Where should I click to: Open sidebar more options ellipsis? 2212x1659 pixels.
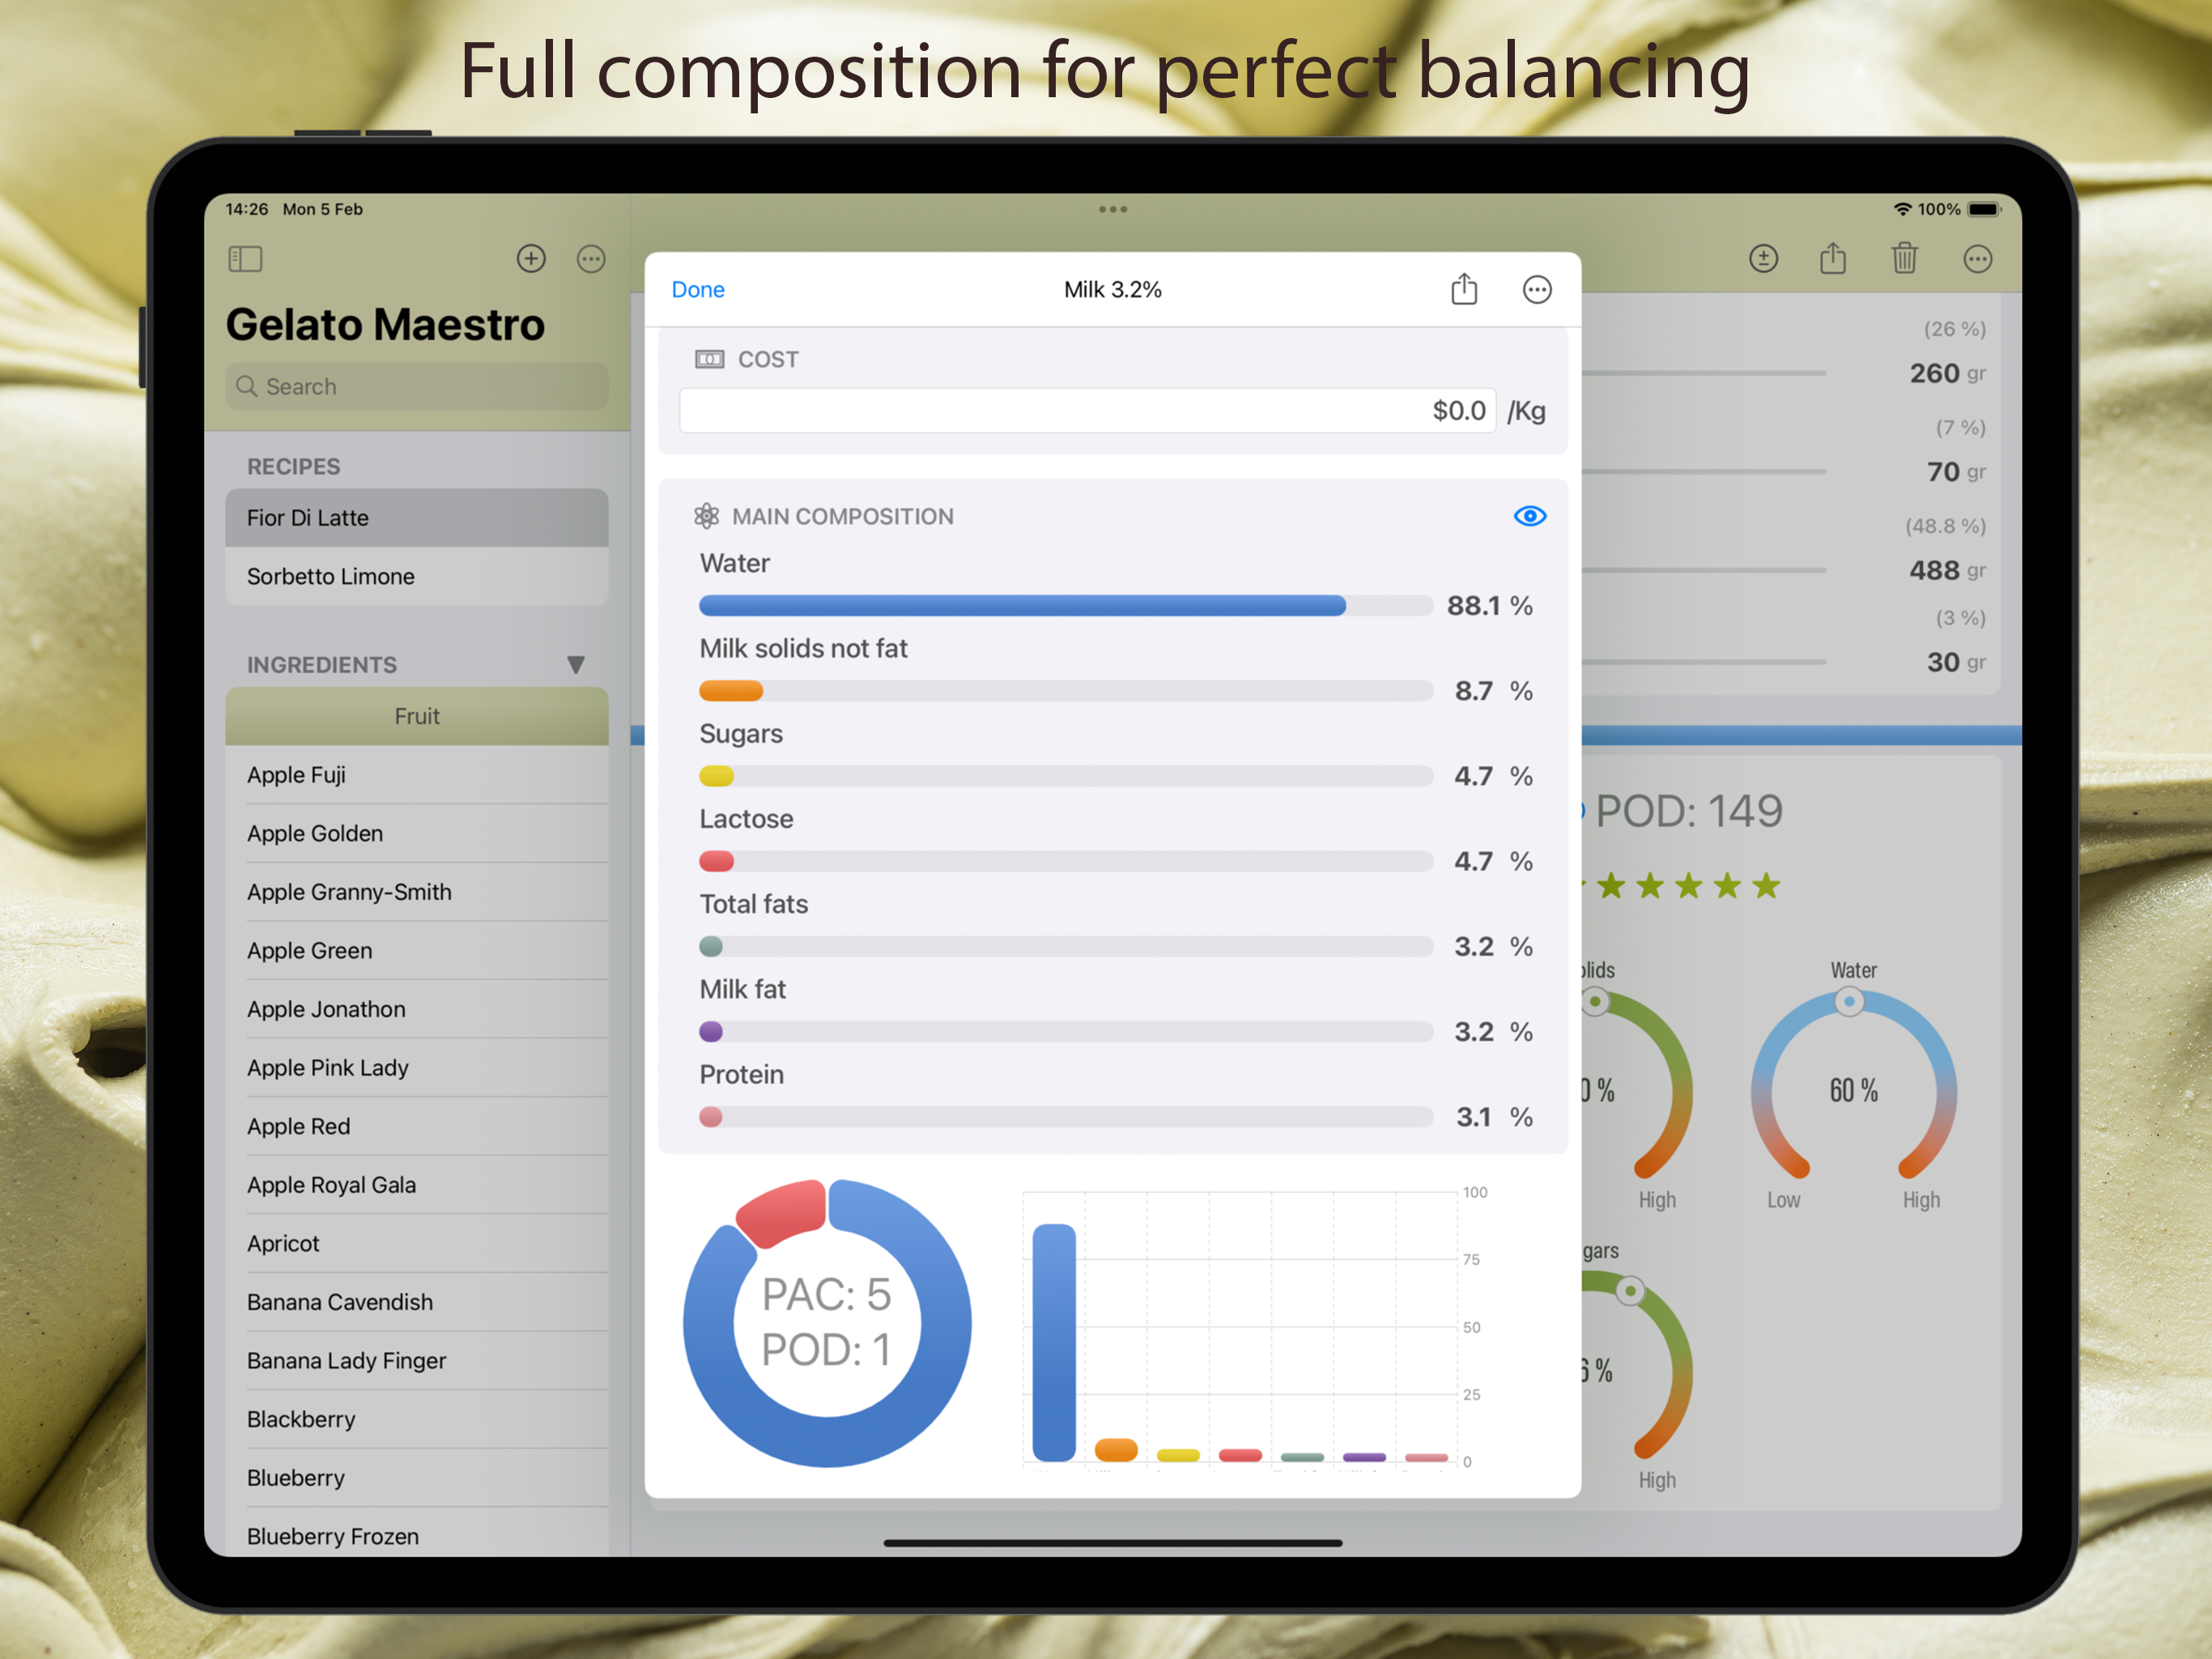(591, 259)
